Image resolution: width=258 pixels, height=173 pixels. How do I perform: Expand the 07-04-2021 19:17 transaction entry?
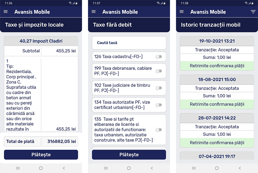(217, 156)
